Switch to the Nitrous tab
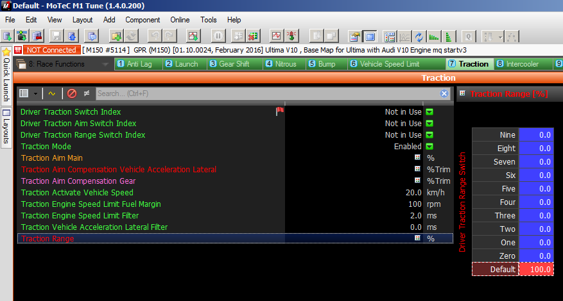Image resolution: width=563 pixels, height=301 pixels. click(x=285, y=64)
